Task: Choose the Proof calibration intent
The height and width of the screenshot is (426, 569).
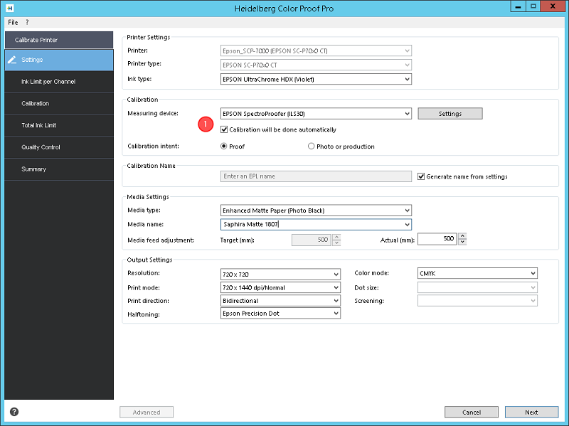Action: pyautogui.click(x=224, y=147)
